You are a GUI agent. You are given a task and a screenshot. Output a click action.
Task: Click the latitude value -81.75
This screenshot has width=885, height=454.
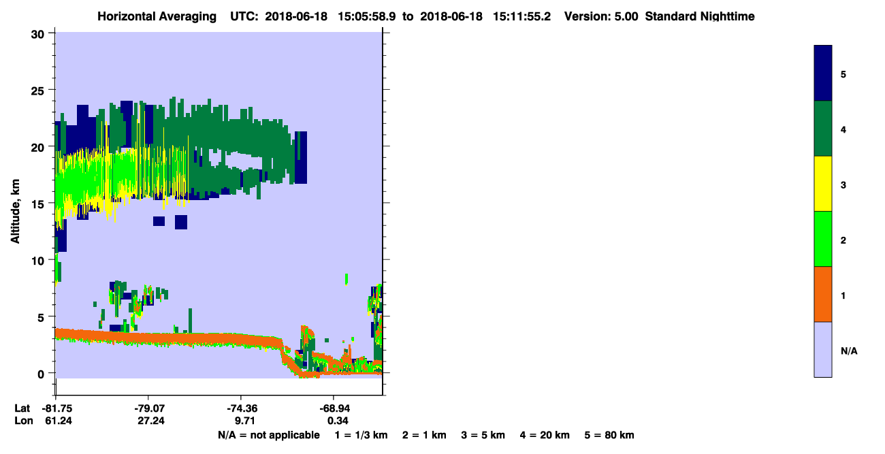click(56, 408)
